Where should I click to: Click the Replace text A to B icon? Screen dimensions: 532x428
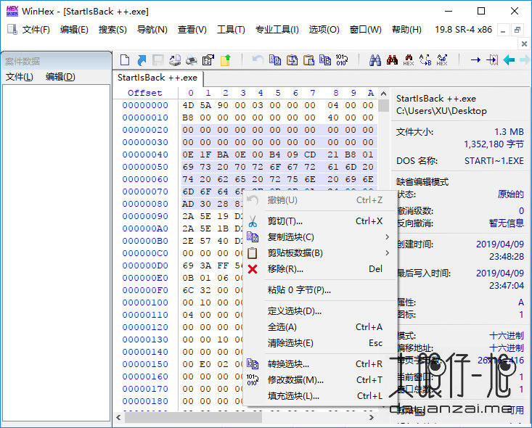point(425,60)
